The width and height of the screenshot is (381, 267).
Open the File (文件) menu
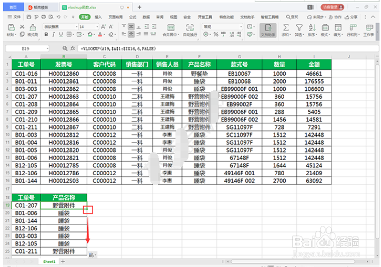coord(15,17)
